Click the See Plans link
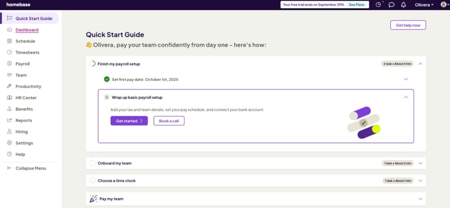This screenshot has height=208, width=450. coord(356,5)
